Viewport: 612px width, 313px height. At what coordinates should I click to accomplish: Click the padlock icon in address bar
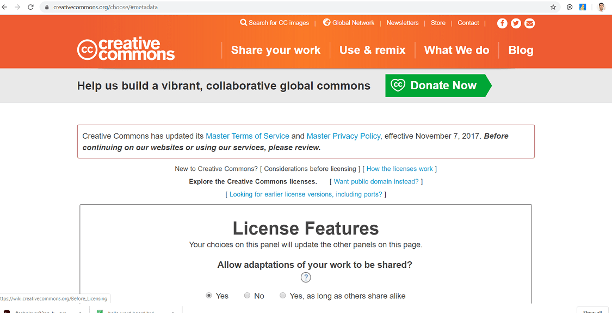pos(47,7)
